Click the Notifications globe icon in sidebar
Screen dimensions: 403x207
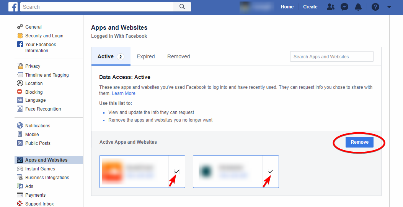(x=20, y=125)
